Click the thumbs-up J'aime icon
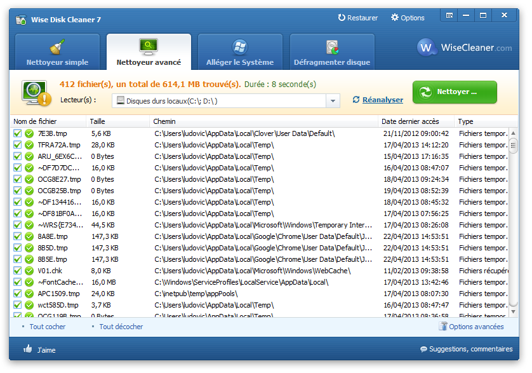Screen dimensions: 532x373 28,349
